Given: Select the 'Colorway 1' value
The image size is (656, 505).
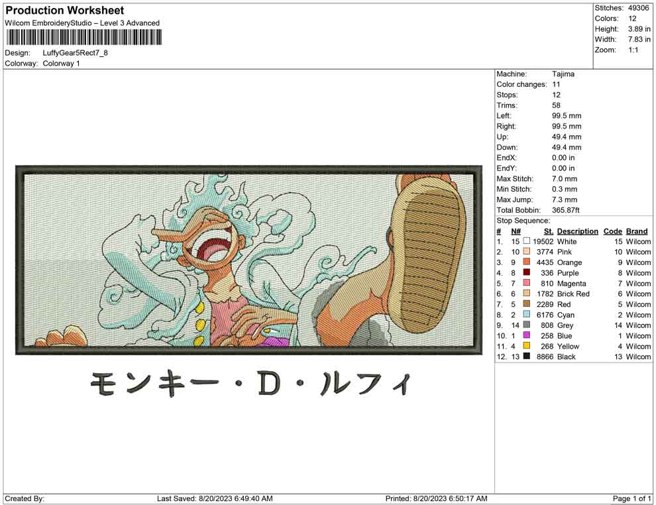Looking at the screenshot, I should (61, 64).
